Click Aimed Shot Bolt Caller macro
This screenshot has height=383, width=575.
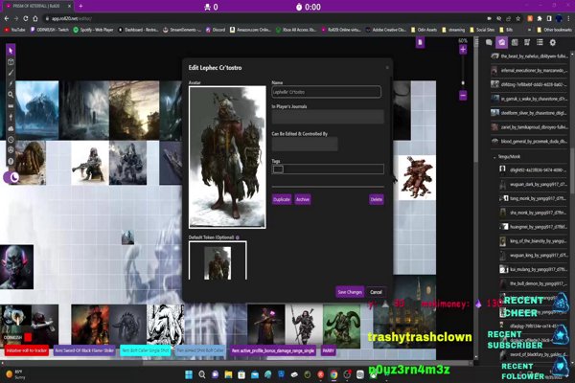pos(200,350)
